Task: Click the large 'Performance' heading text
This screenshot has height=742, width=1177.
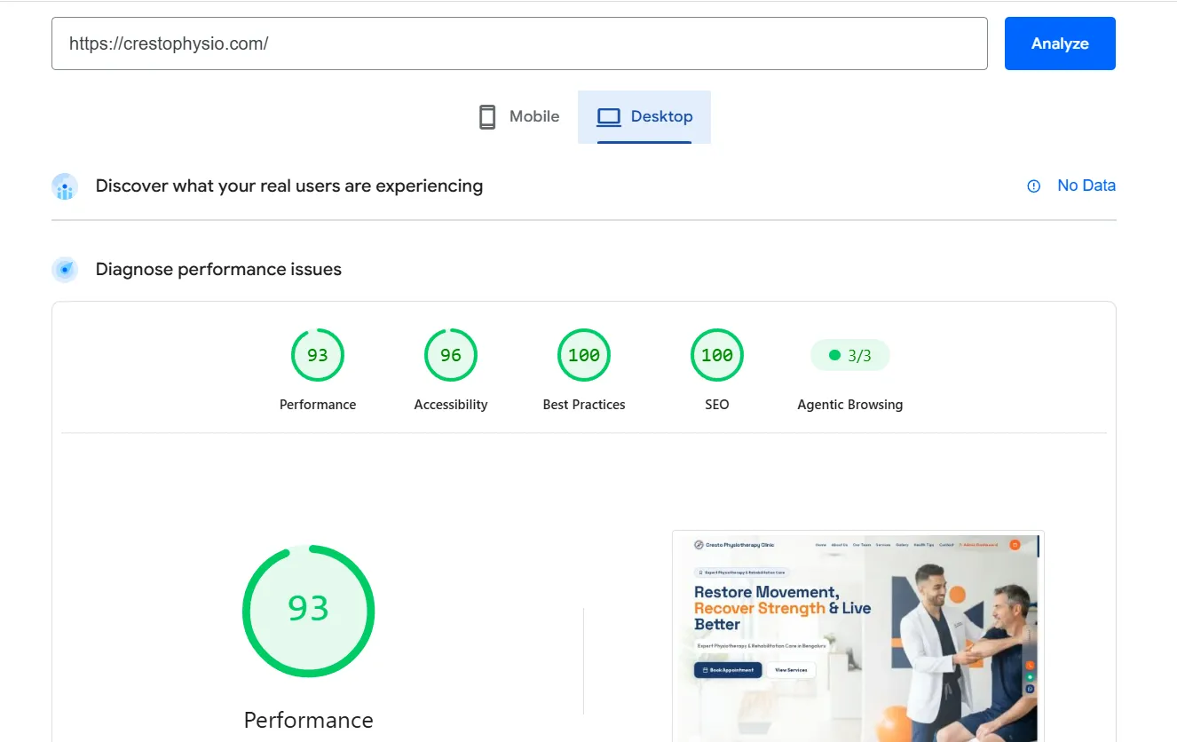Action: [x=309, y=720]
